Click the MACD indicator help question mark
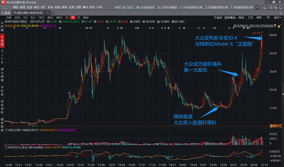Viewport: 284px width, 167px height. click(x=6, y=147)
